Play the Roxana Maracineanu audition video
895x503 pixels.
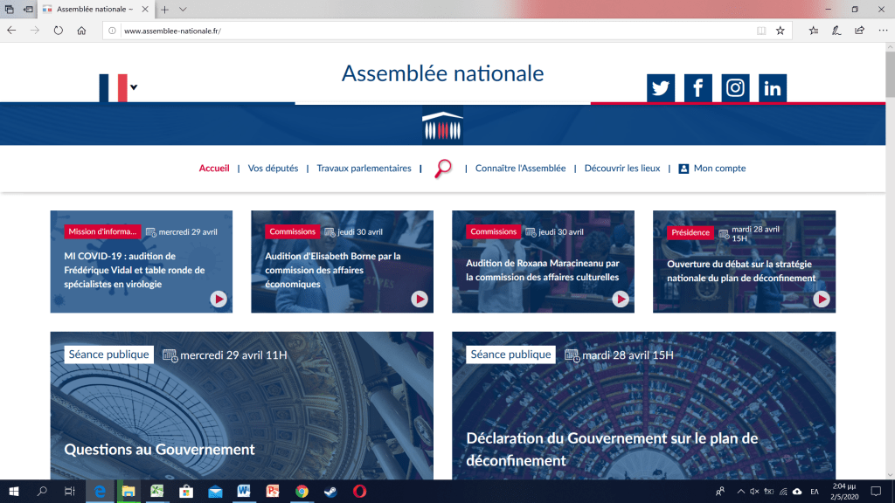click(x=621, y=299)
